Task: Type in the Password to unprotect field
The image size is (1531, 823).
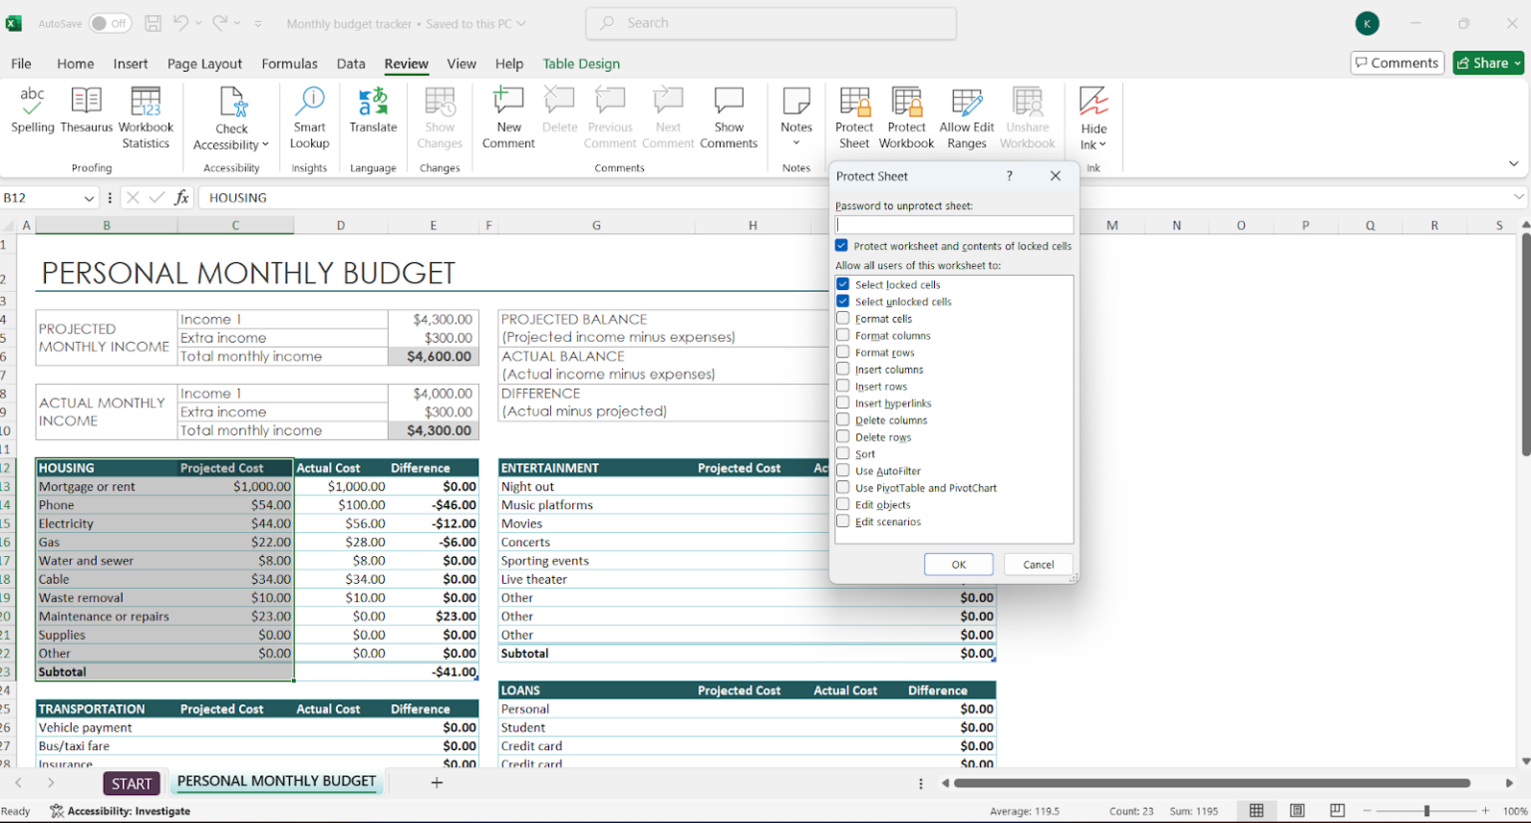Action: tap(952, 223)
